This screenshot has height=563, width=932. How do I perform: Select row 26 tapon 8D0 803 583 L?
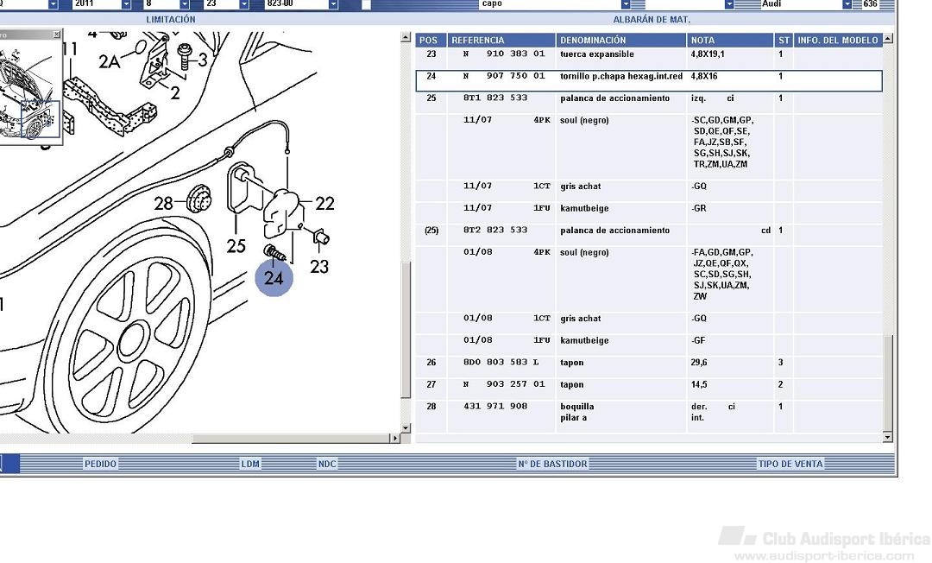point(647,363)
